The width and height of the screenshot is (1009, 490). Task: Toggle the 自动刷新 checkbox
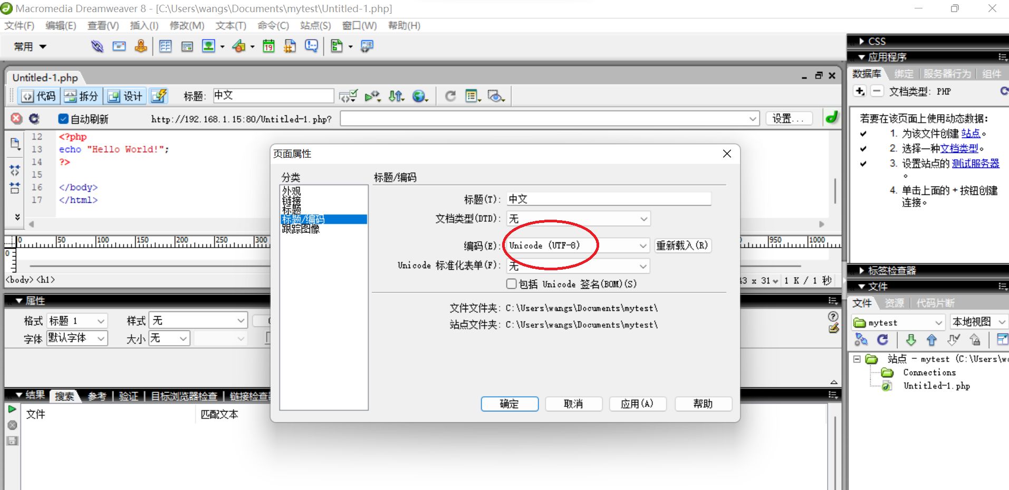(x=63, y=119)
